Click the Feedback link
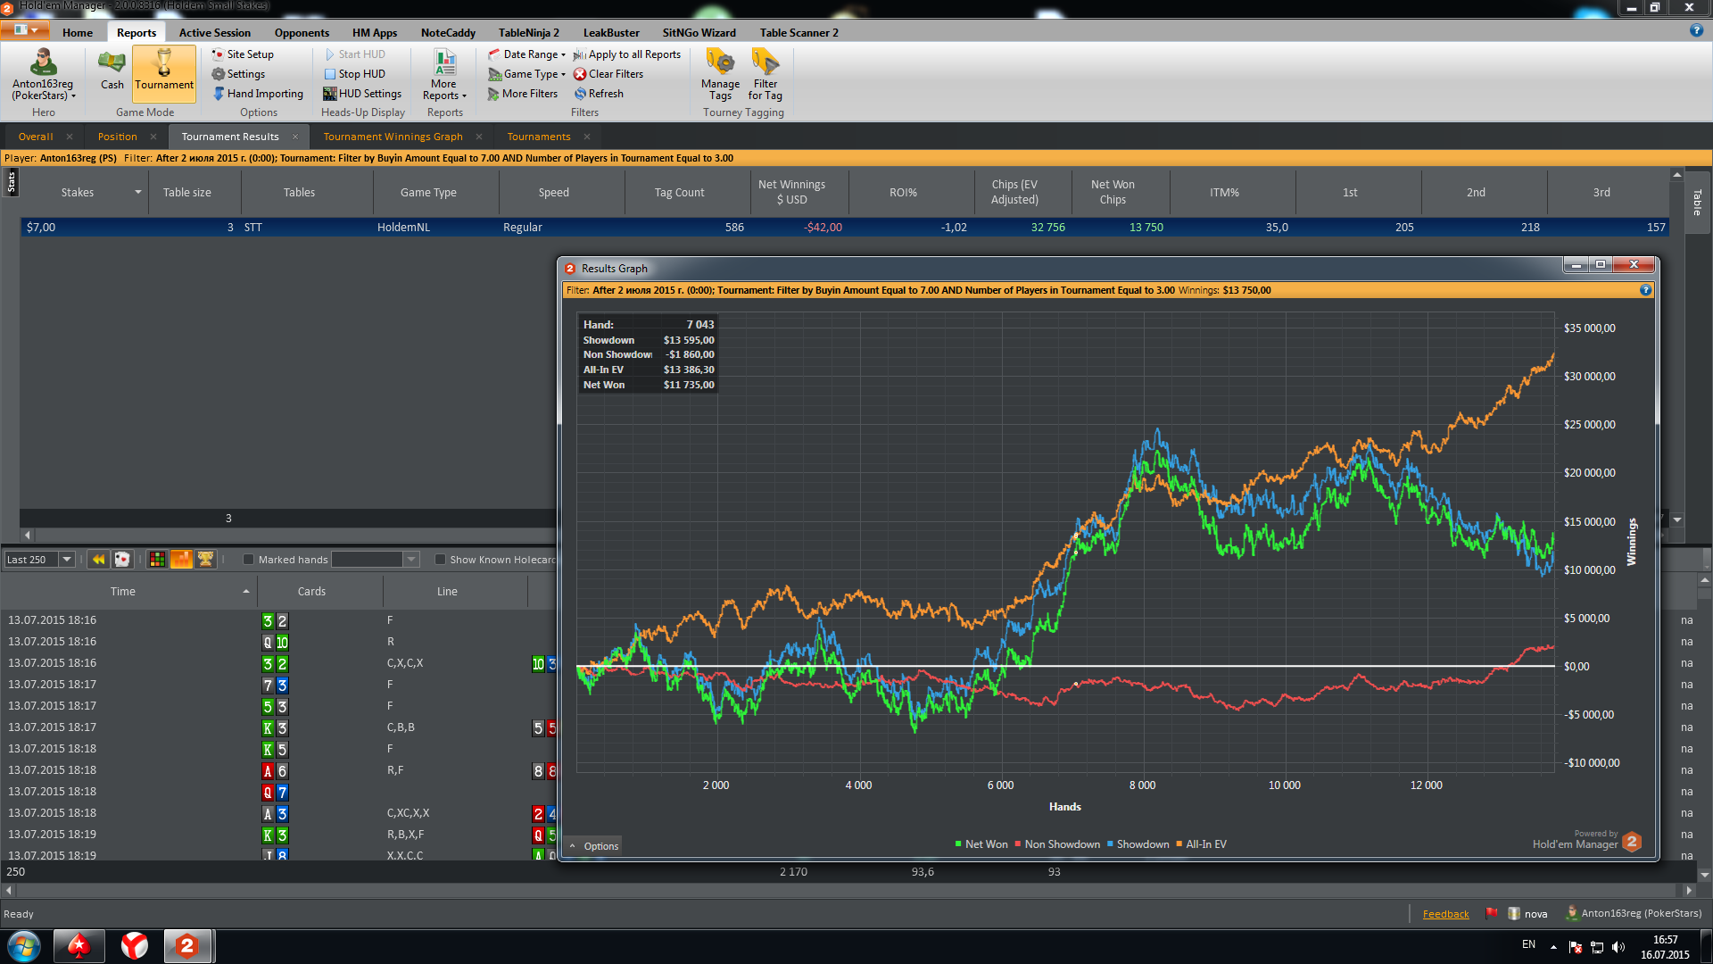1713x964 pixels. 1445,914
